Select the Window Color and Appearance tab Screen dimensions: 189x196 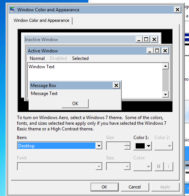pyautogui.click(x=41, y=20)
